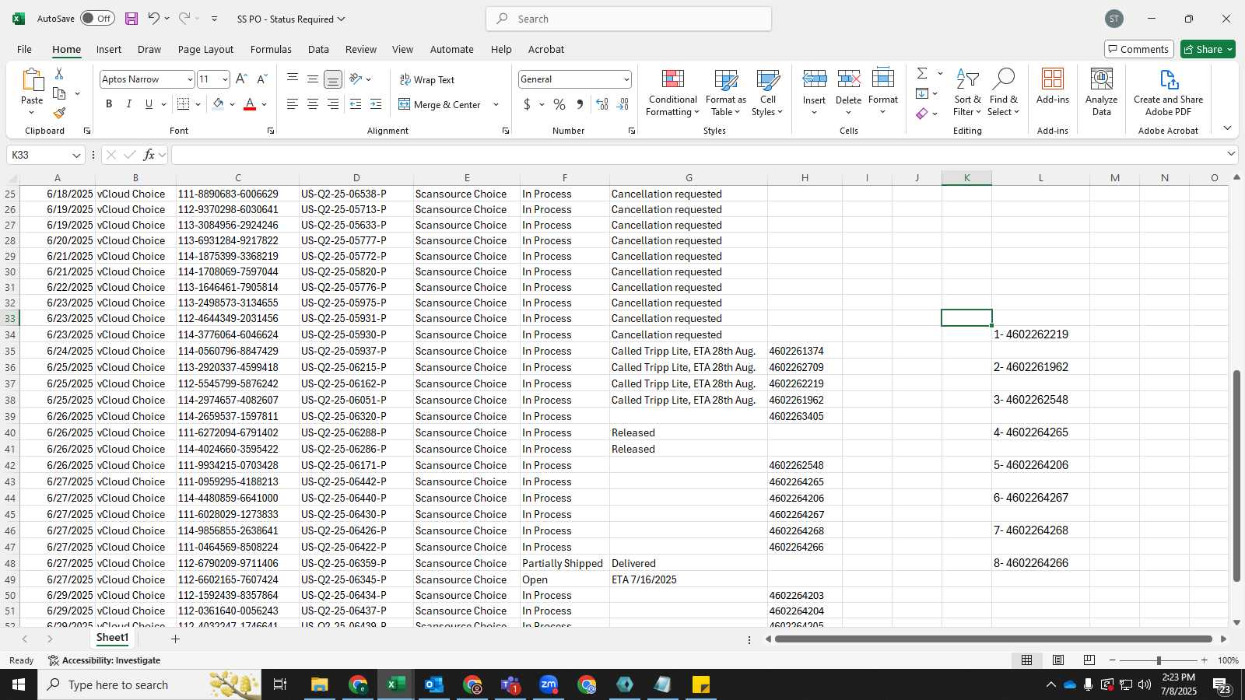Switch to the Acrobat tab
The width and height of the screenshot is (1245, 700).
click(546, 49)
